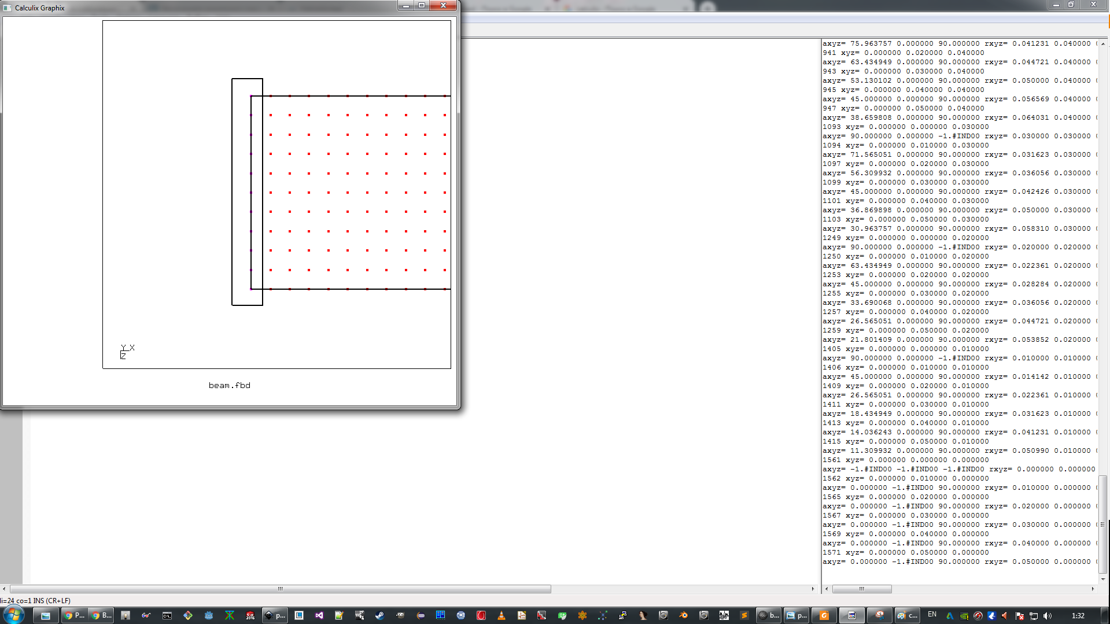The image size is (1110, 624).
Task: Open the Visual Studio taskbar icon
Action: coord(319,616)
